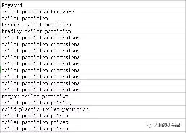The height and width of the screenshot is (133, 186).
Task: Click the WeChat logo in the watermark
Action: (x=148, y=125)
